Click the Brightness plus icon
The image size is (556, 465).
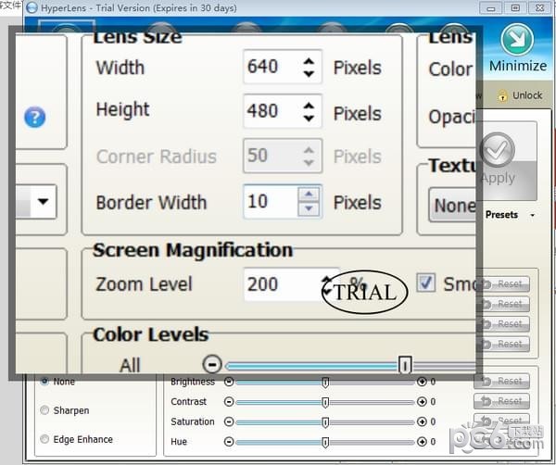pyautogui.click(x=422, y=382)
